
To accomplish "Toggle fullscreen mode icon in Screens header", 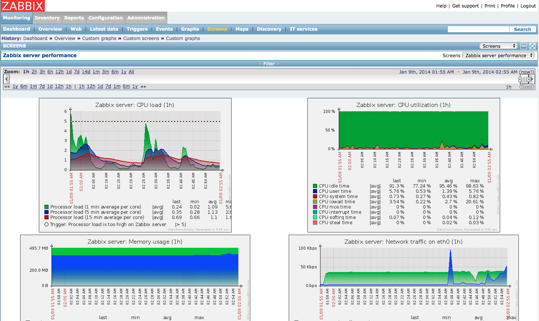I will (532, 46).
